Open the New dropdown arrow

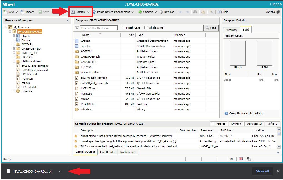pyautogui.click(x=17, y=12)
